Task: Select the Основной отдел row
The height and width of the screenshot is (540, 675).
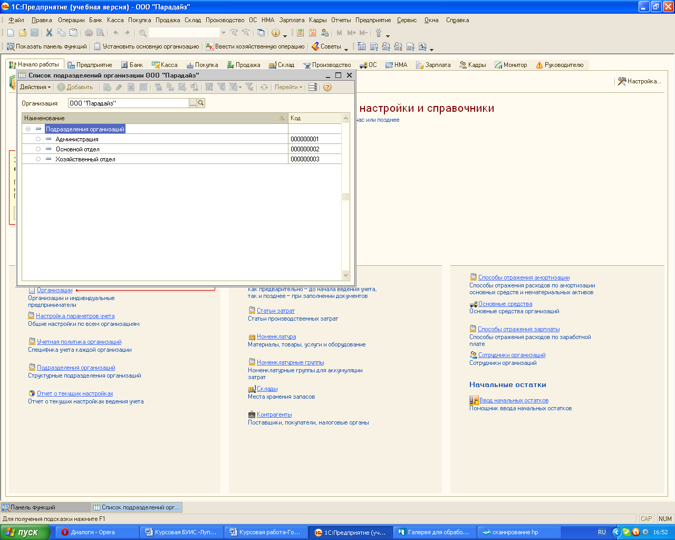Action: 78,149
